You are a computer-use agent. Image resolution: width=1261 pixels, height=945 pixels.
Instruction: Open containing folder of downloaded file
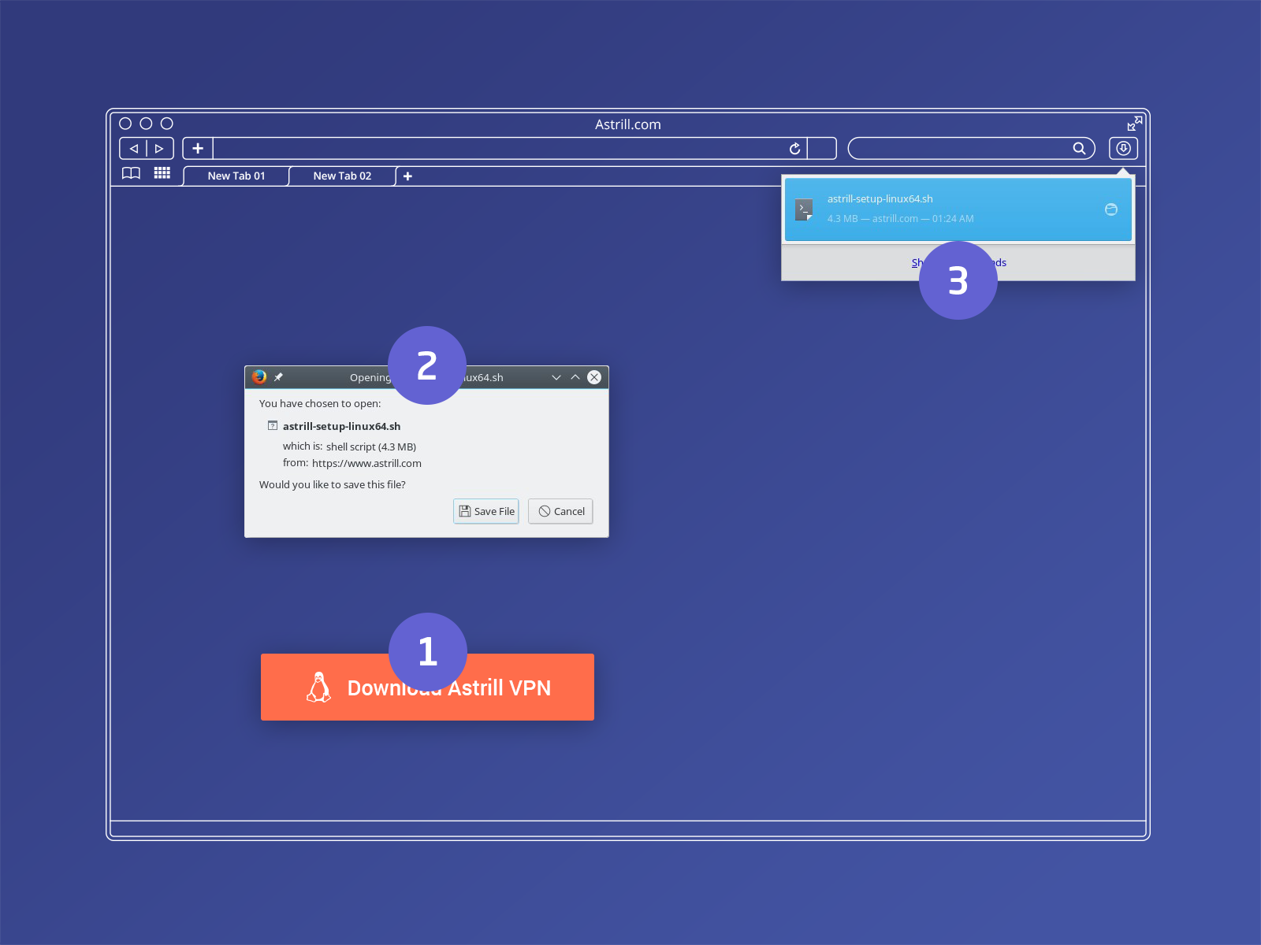point(1111,209)
